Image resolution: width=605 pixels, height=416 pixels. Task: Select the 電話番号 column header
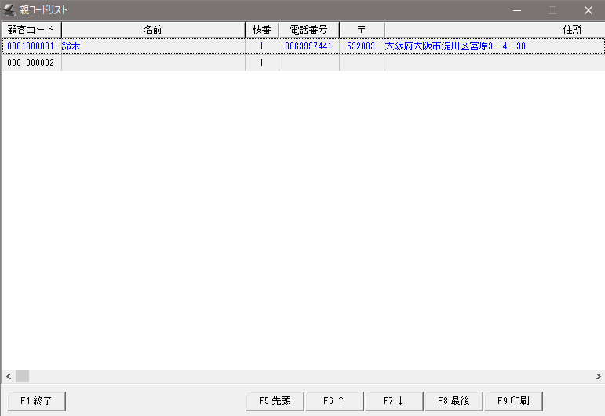pyautogui.click(x=308, y=30)
